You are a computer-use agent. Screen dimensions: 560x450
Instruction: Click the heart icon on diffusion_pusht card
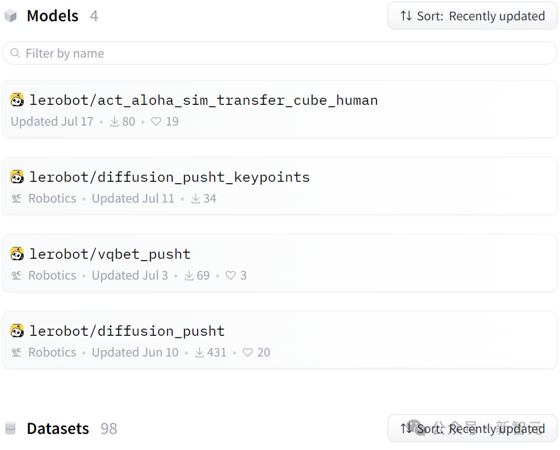tap(248, 352)
